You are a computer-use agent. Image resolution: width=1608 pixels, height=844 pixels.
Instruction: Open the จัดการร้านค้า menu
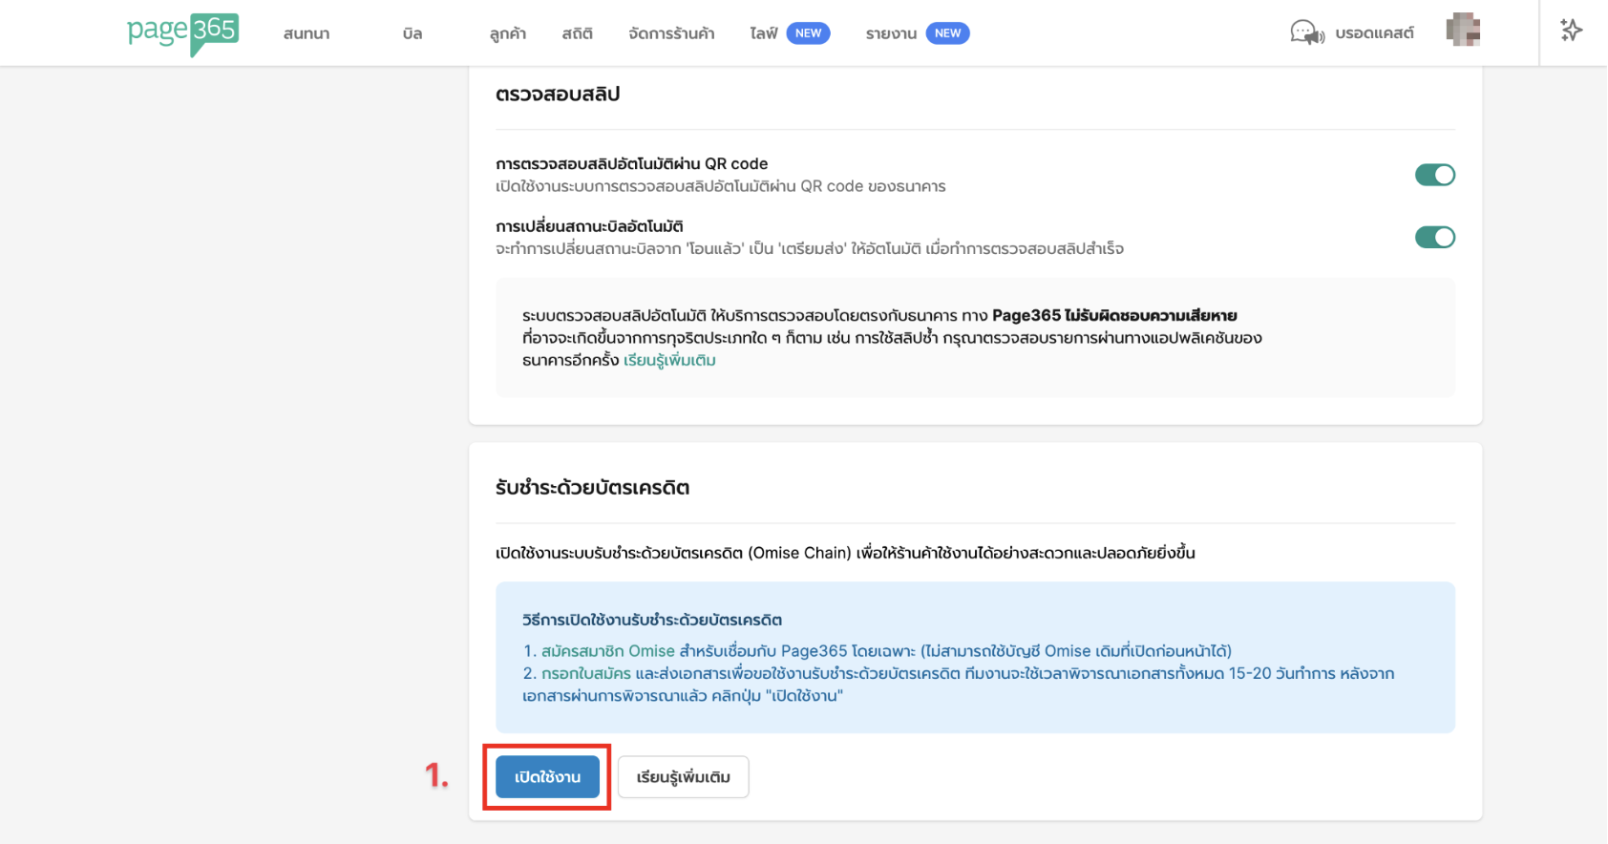coord(671,33)
